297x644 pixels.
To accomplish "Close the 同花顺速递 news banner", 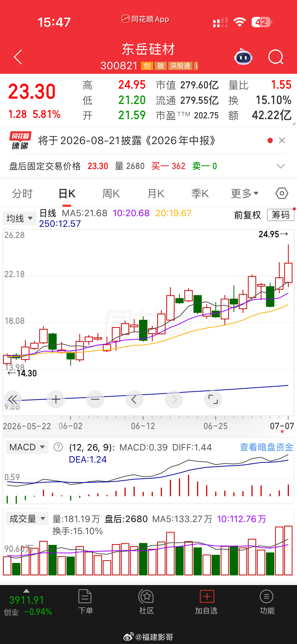I will (282, 140).
